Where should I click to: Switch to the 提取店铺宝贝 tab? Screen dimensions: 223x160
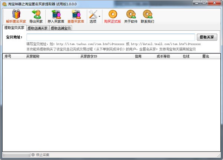[x=61, y=28]
